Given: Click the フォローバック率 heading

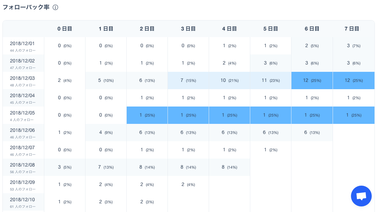Looking at the screenshot, I should [26, 7].
